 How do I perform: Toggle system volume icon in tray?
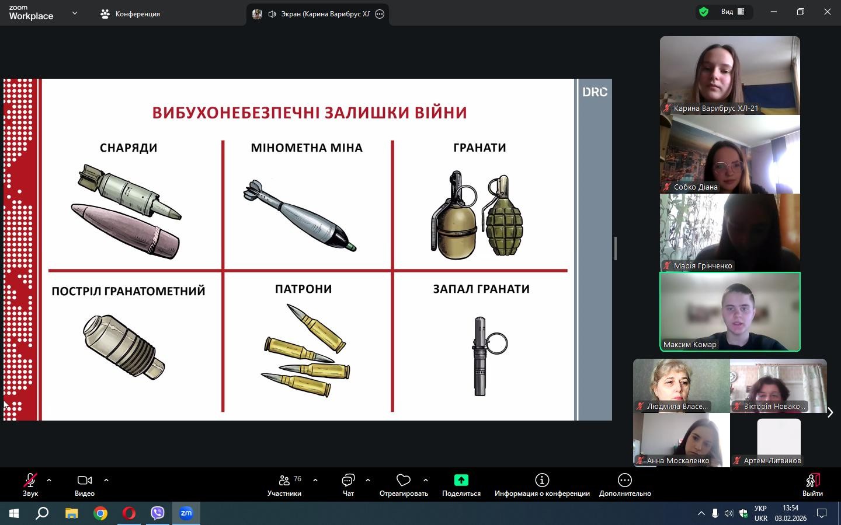pos(728,513)
